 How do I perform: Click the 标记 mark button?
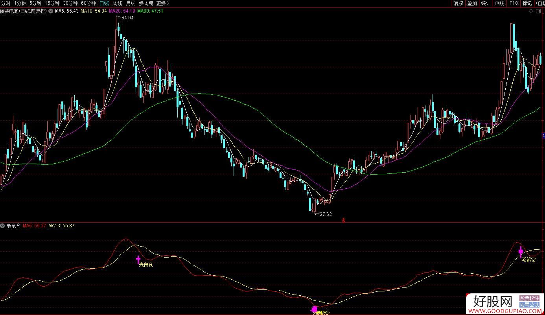tap(527, 3)
